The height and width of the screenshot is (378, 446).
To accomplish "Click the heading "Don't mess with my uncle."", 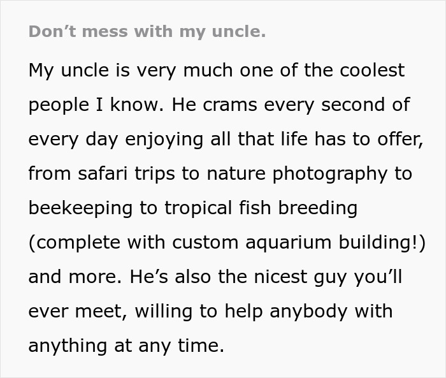I will tap(147, 31).
